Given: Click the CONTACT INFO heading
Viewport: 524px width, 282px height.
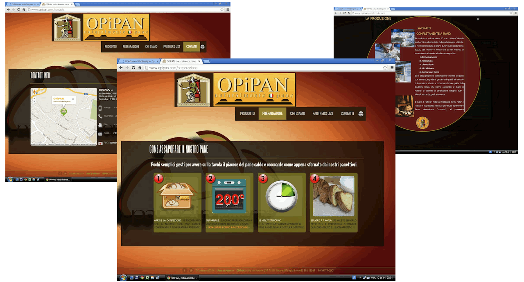Looking at the screenshot, I should click(x=40, y=75).
